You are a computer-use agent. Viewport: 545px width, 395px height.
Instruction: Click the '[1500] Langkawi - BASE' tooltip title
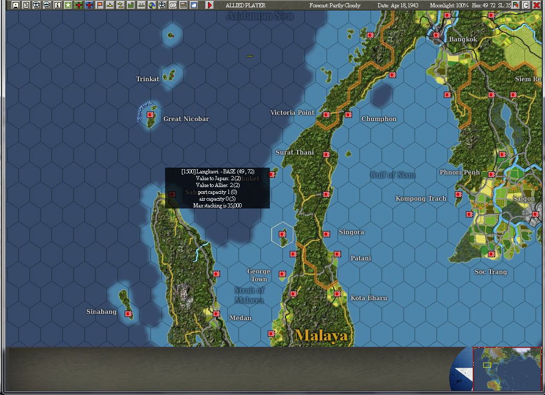point(218,172)
